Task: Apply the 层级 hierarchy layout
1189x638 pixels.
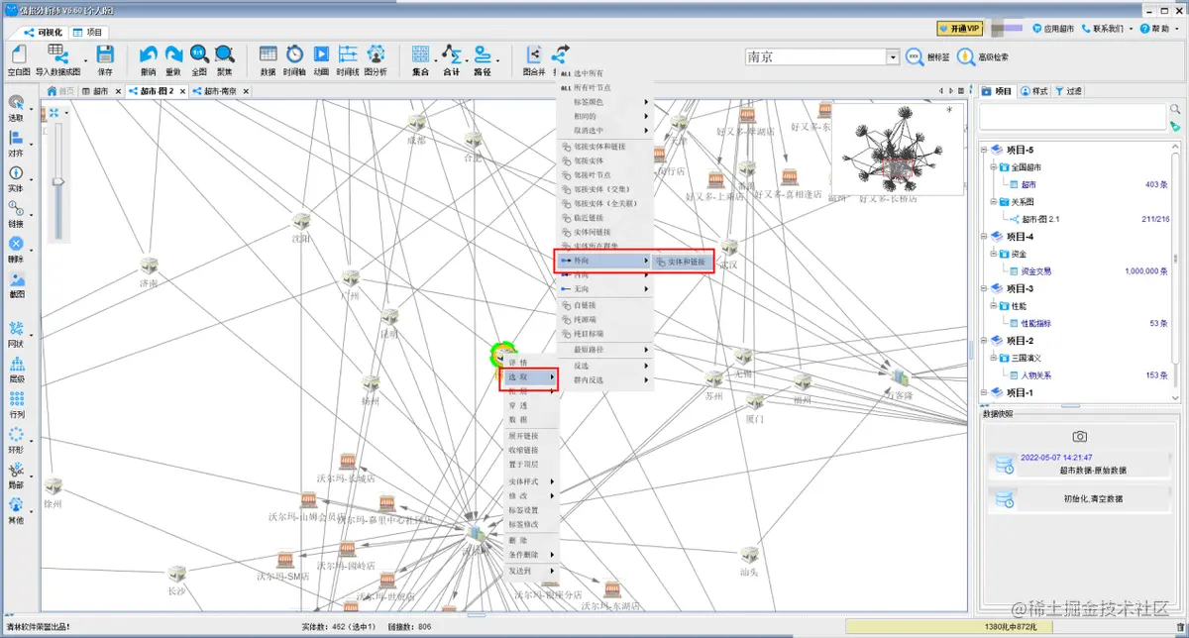Action: pyautogui.click(x=16, y=364)
